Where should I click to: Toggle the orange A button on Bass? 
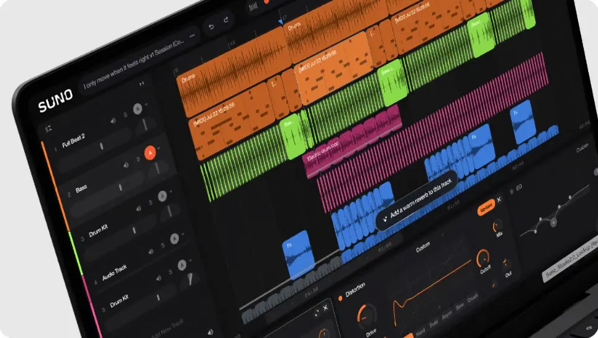click(x=150, y=153)
